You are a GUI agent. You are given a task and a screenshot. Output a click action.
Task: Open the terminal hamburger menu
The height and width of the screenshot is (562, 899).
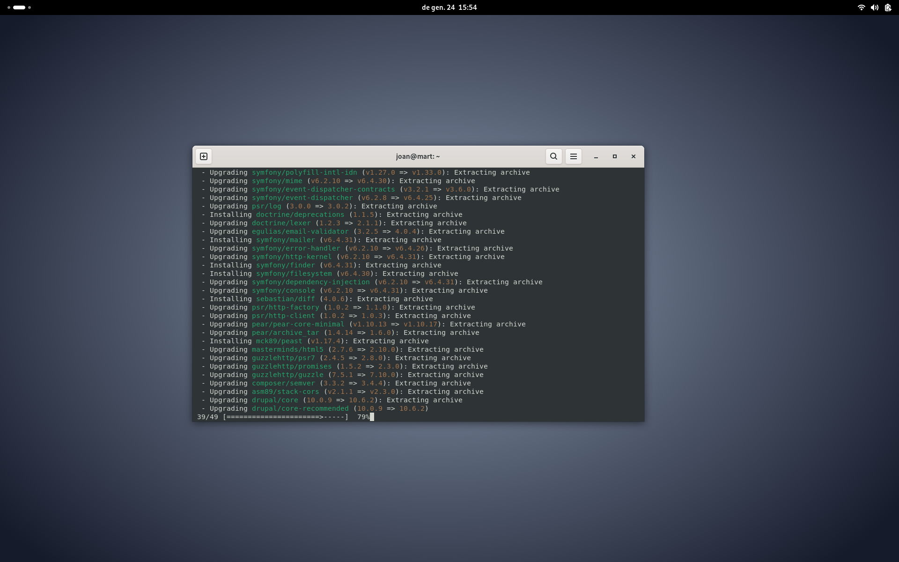tap(573, 156)
